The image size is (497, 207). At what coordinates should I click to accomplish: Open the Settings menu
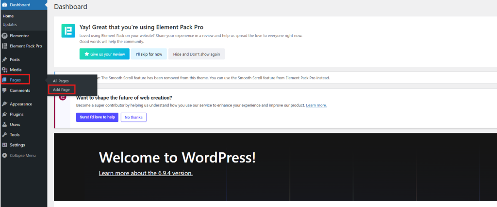[x=23, y=145]
